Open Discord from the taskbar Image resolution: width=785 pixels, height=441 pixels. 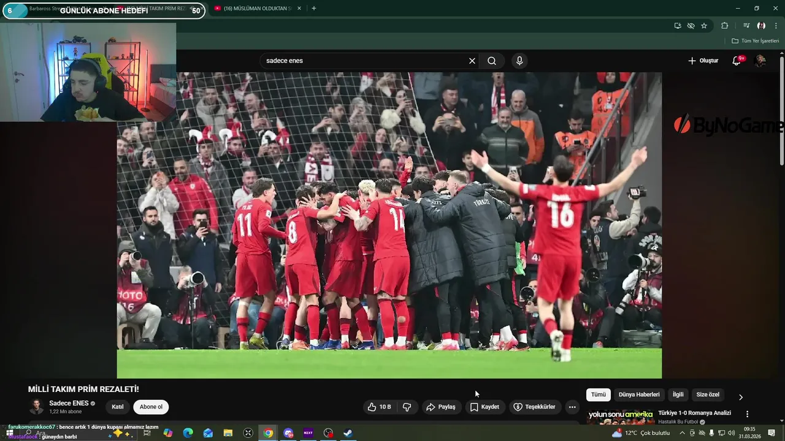288,433
